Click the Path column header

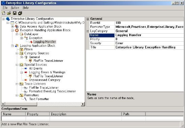(x=134, y=114)
